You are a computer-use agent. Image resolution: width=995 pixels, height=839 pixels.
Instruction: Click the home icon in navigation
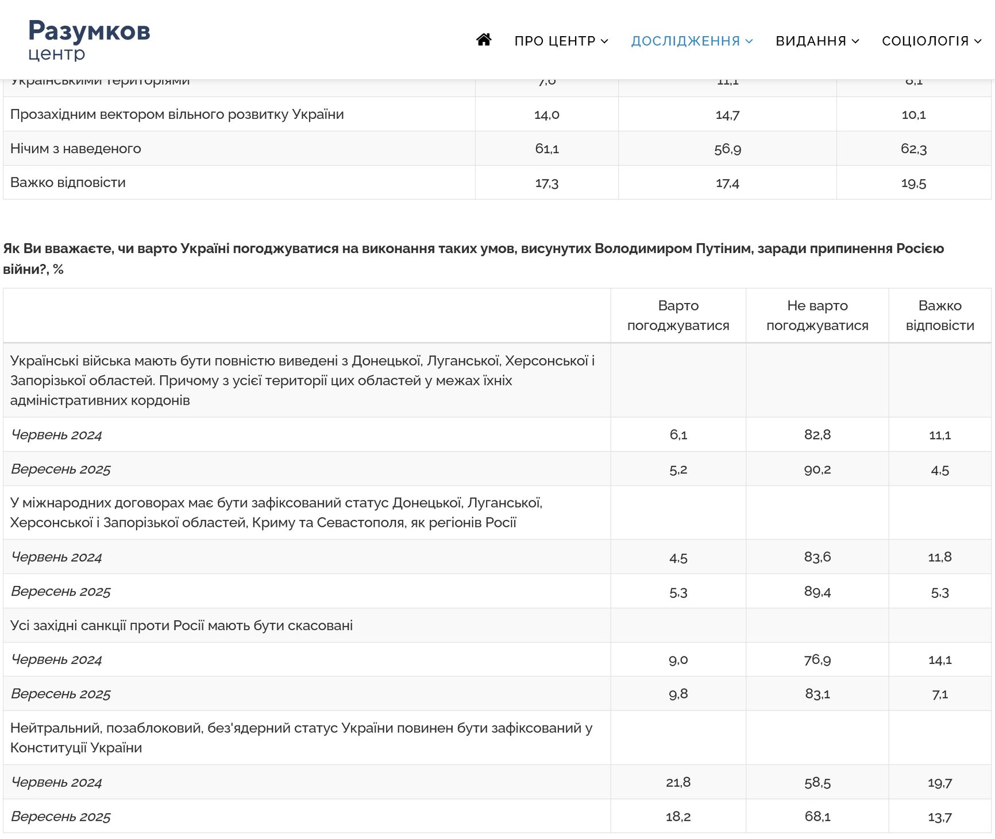pos(484,40)
